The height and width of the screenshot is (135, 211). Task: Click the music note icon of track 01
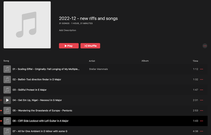point(7,69)
